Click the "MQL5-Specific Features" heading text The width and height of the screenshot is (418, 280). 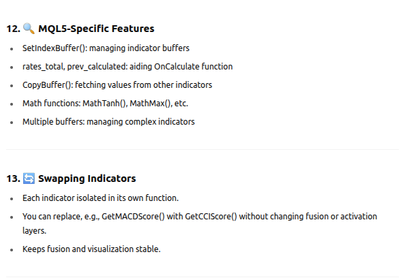(x=96, y=29)
